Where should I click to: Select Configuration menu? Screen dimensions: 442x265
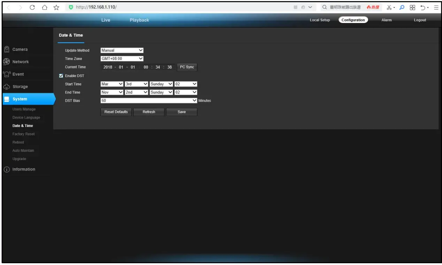click(353, 20)
